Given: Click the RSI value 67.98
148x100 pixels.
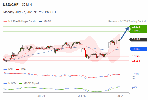Looking at the screenshot, I should (x=135, y=74).
